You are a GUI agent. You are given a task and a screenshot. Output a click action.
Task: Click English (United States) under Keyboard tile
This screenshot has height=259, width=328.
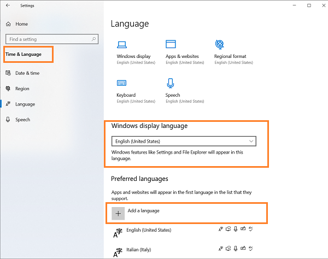click(136, 102)
